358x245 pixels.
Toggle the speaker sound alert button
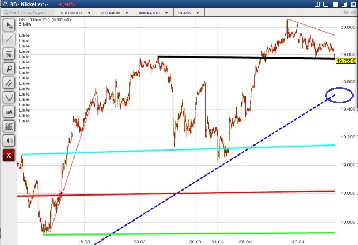pos(9,141)
